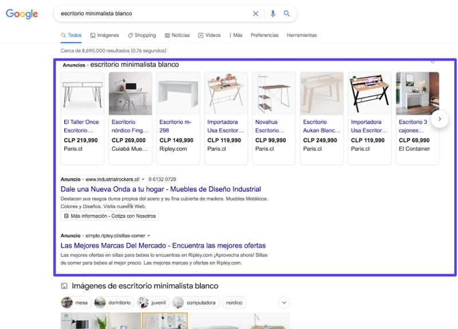The image size is (458, 329).
Task: Open the Escritorio 3 cajones link
Action: 413,126
